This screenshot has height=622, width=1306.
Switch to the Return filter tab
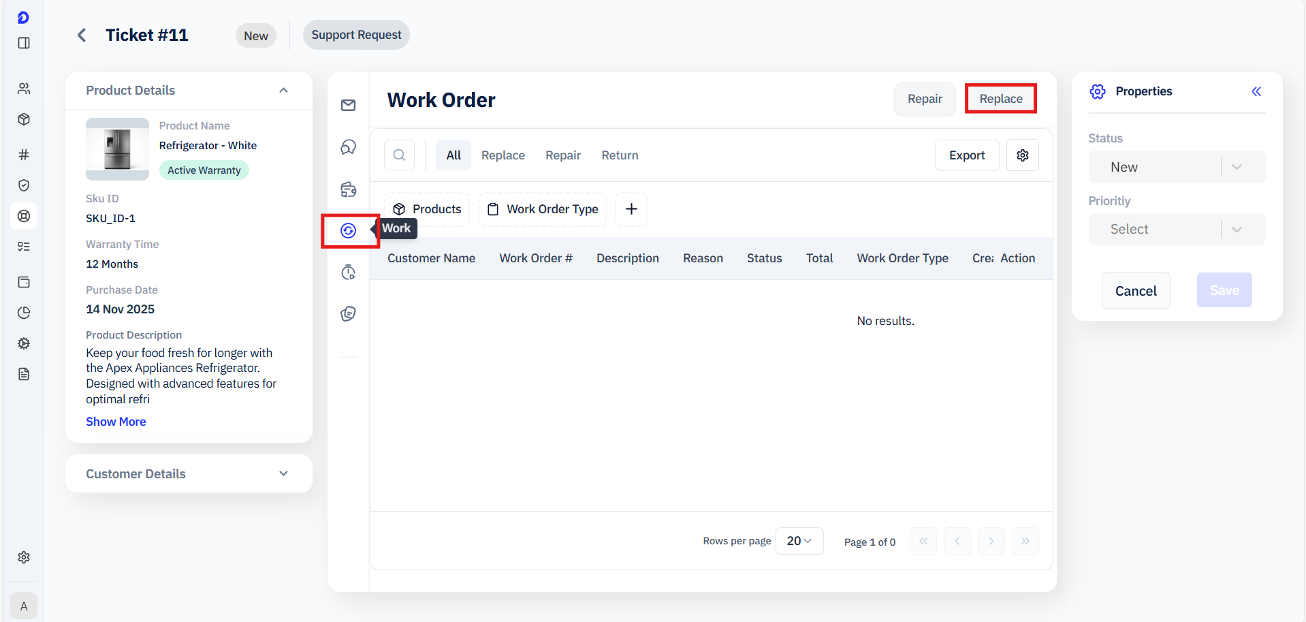[620, 155]
